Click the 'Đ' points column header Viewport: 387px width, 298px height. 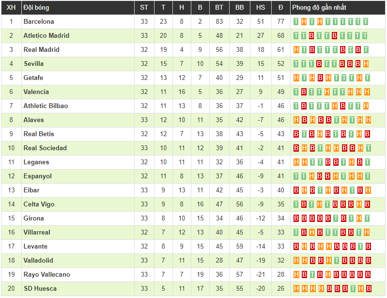280,8
